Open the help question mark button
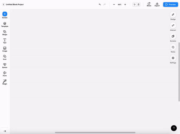Image resolution: width=180 pixels, height=134 pixels. pos(174,128)
